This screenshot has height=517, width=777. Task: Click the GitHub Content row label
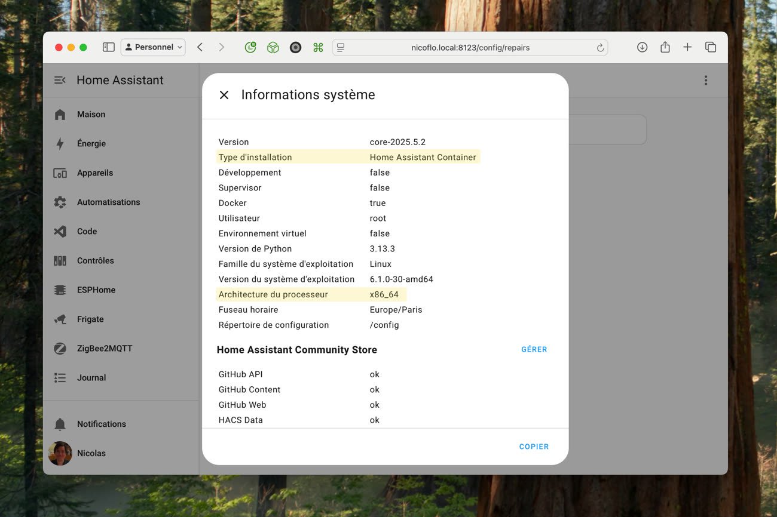tap(250, 390)
